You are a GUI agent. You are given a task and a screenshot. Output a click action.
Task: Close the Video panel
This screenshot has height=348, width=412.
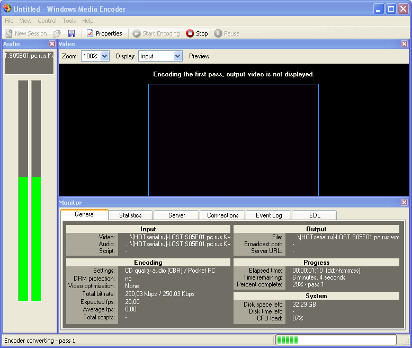pos(405,44)
